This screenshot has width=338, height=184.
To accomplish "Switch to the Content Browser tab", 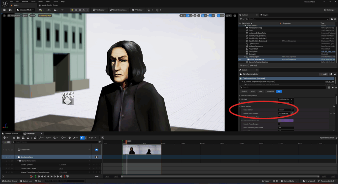I will (11, 133).
